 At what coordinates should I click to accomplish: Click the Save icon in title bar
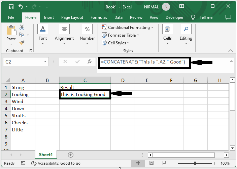(x=11, y=6)
